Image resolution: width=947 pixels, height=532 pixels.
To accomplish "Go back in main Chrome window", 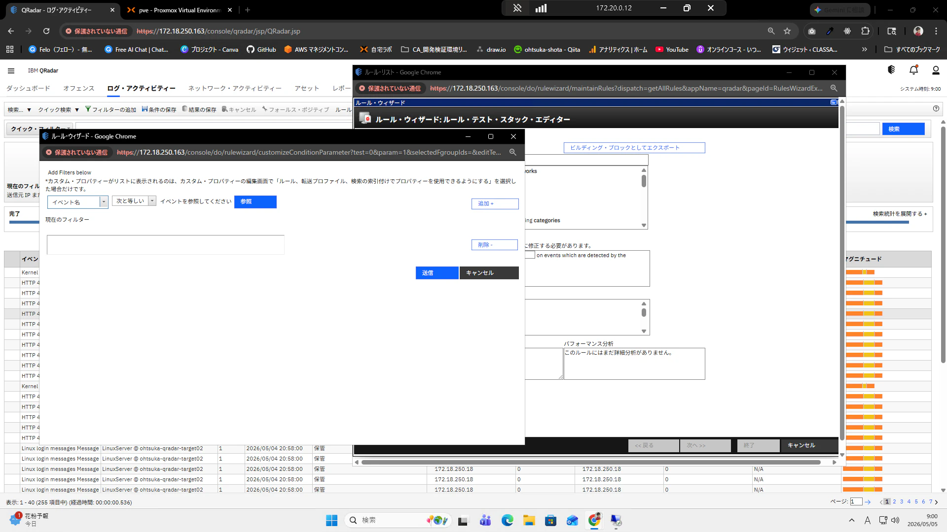I will click(x=11, y=31).
